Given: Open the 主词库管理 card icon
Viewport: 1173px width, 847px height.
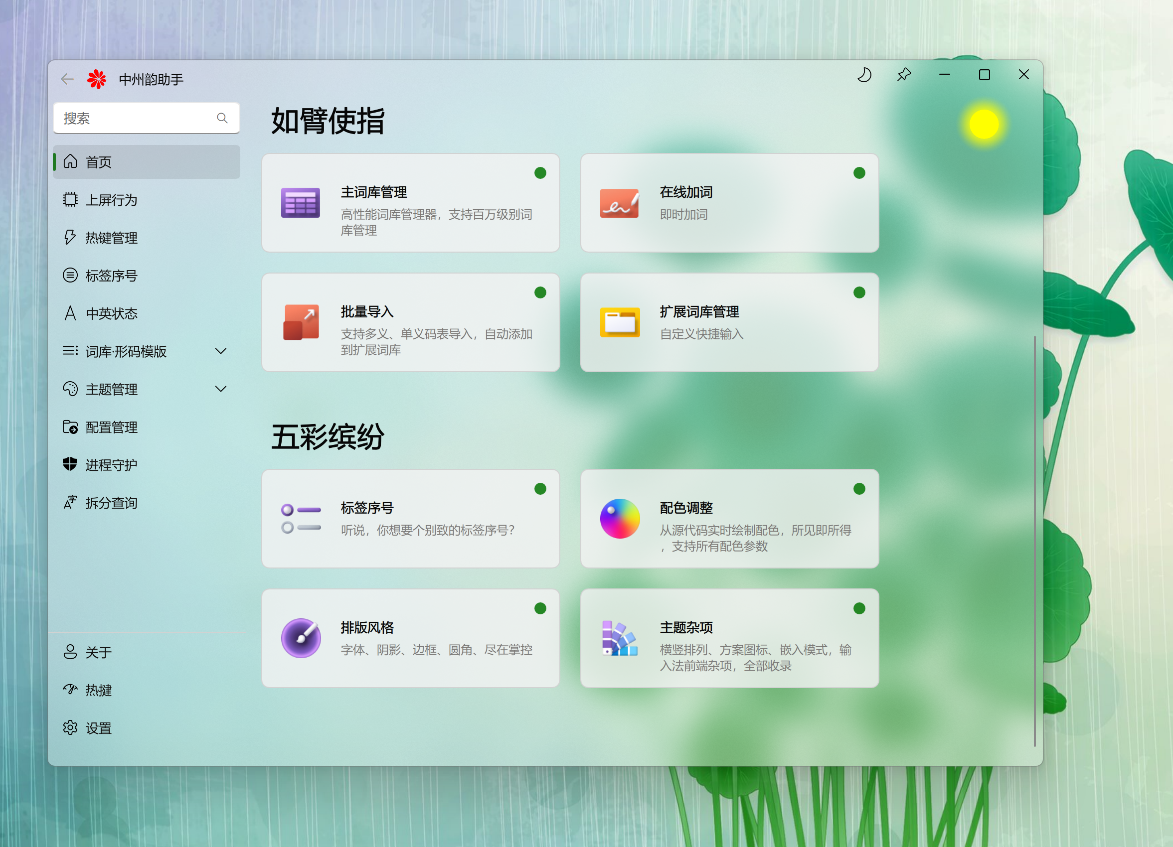Looking at the screenshot, I should (x=301, y=203).
